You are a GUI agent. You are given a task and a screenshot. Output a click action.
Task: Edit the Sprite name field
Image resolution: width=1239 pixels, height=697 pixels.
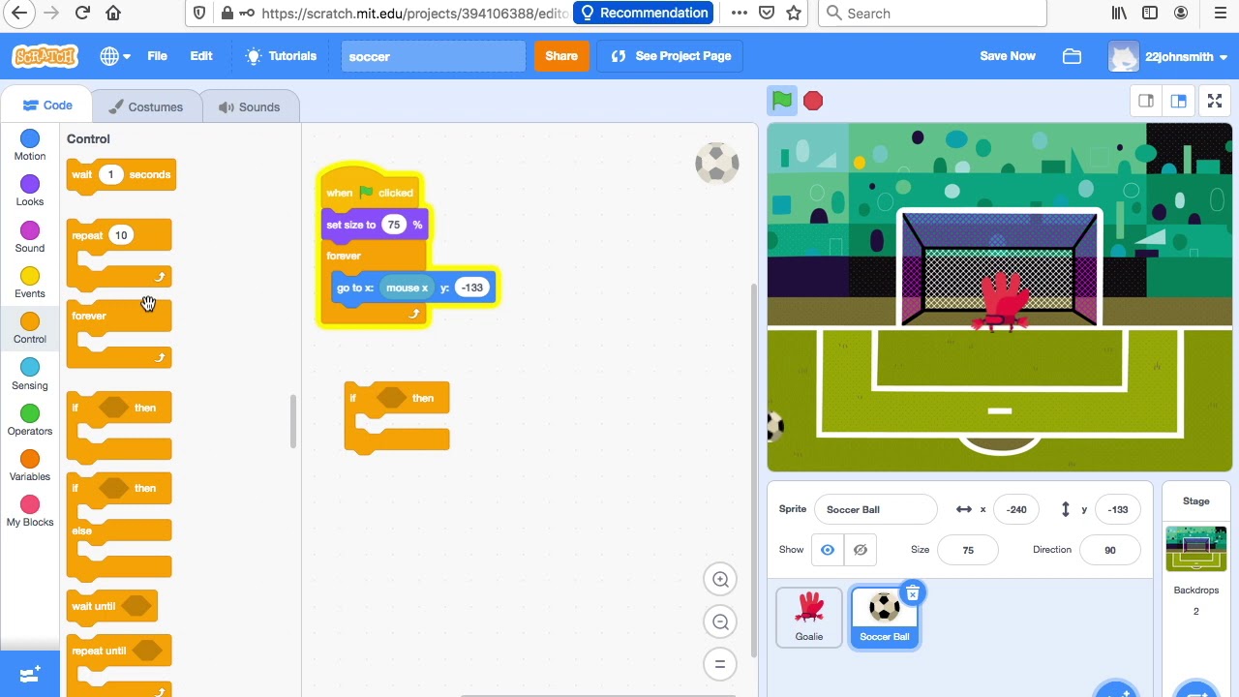pyautogui.click(x=876, y=509)
